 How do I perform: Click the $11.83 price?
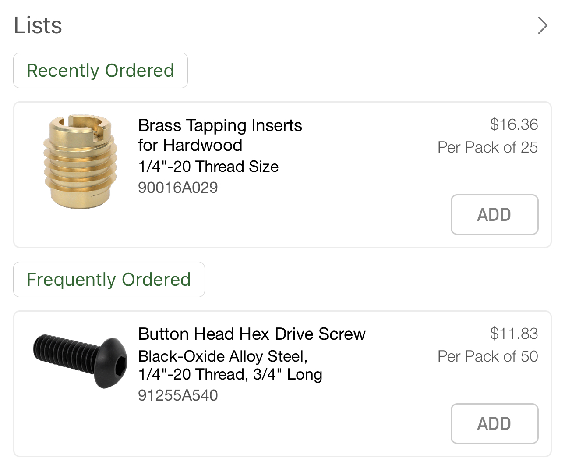pyautogui.click(x=514, y=334)
